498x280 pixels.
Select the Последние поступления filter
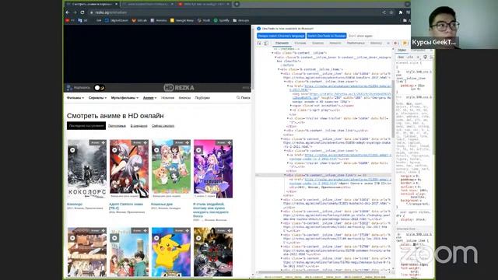pos(86,126)
